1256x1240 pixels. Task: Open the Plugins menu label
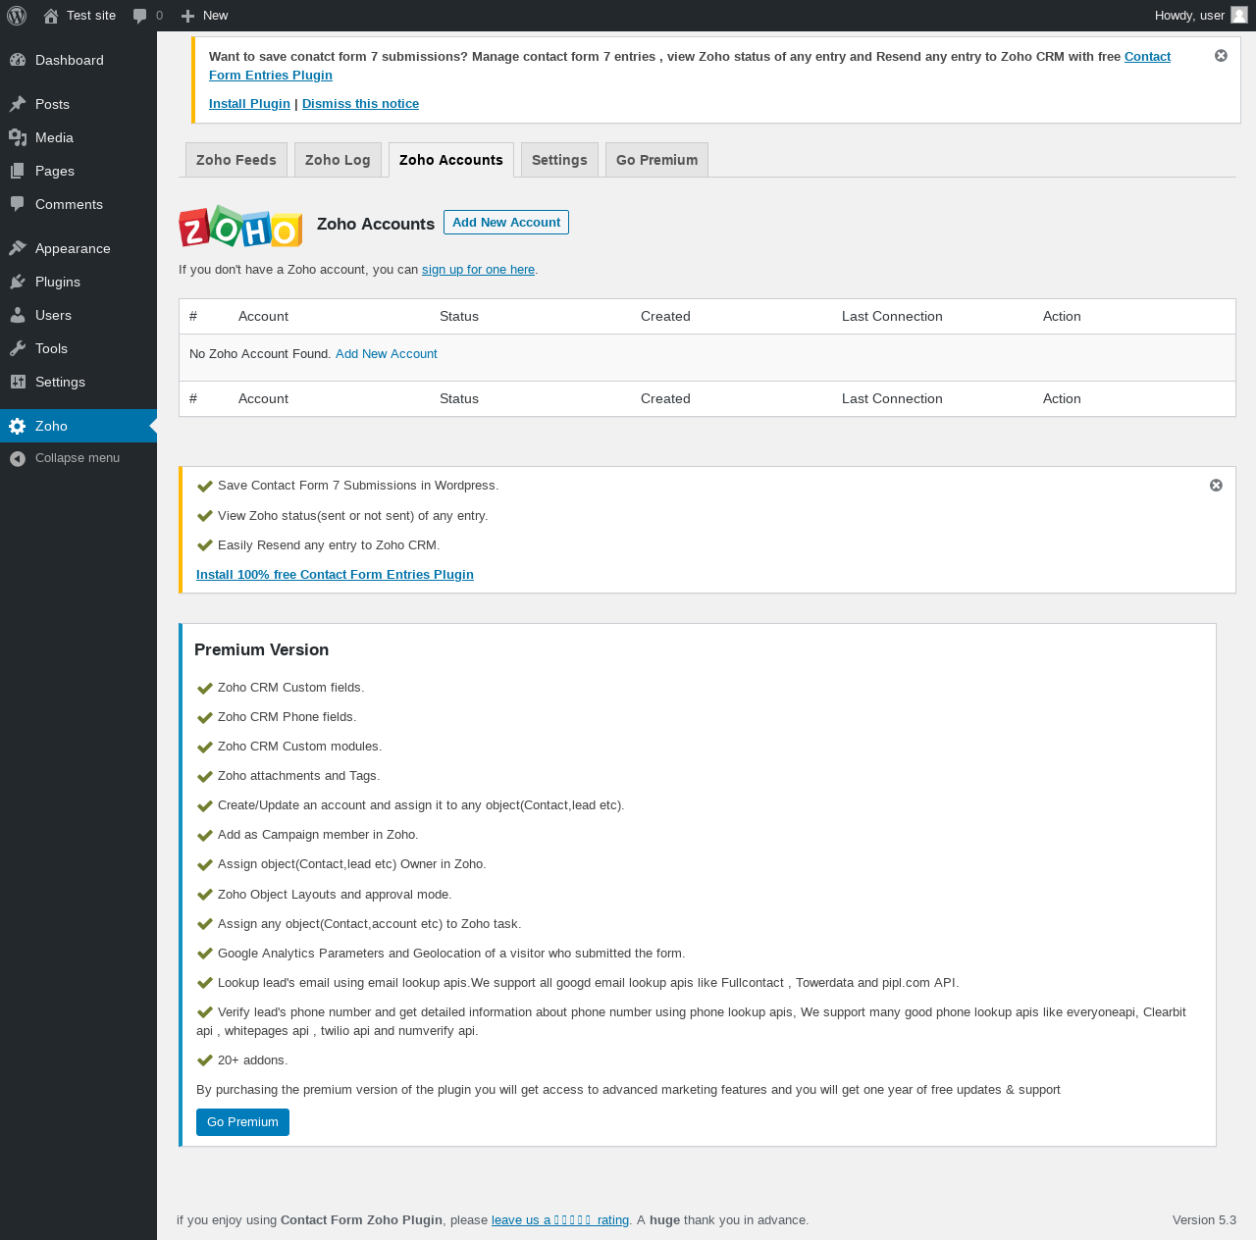coord(58,282)
